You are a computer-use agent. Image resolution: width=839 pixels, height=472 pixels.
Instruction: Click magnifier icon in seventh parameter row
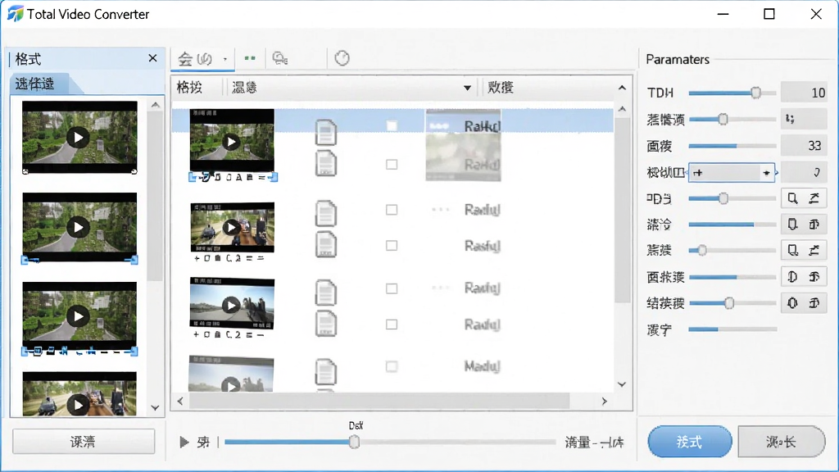[792, 250]
